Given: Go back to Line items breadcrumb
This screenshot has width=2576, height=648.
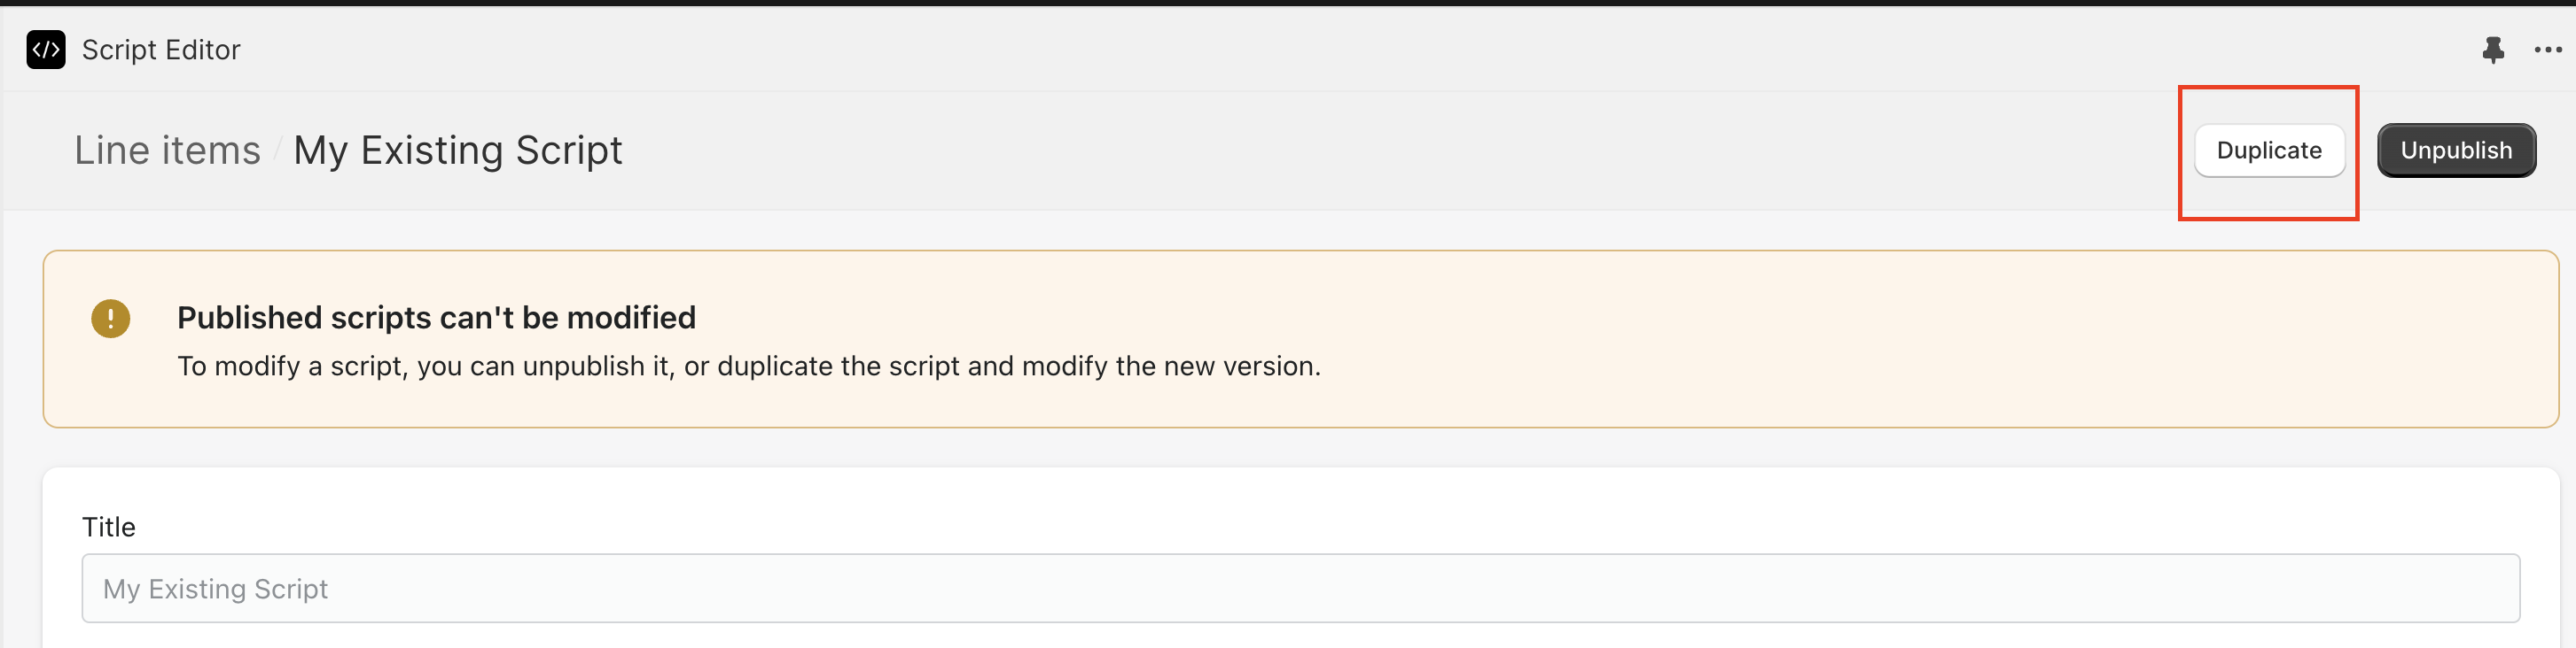Looking at the screenshot, I should [167, 150].
